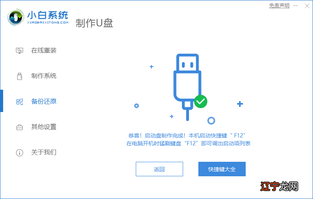The height and width of the screenshot is (199, 313).
Task: Click the 关于我们 info circle icon
Action: pos(19,153)
